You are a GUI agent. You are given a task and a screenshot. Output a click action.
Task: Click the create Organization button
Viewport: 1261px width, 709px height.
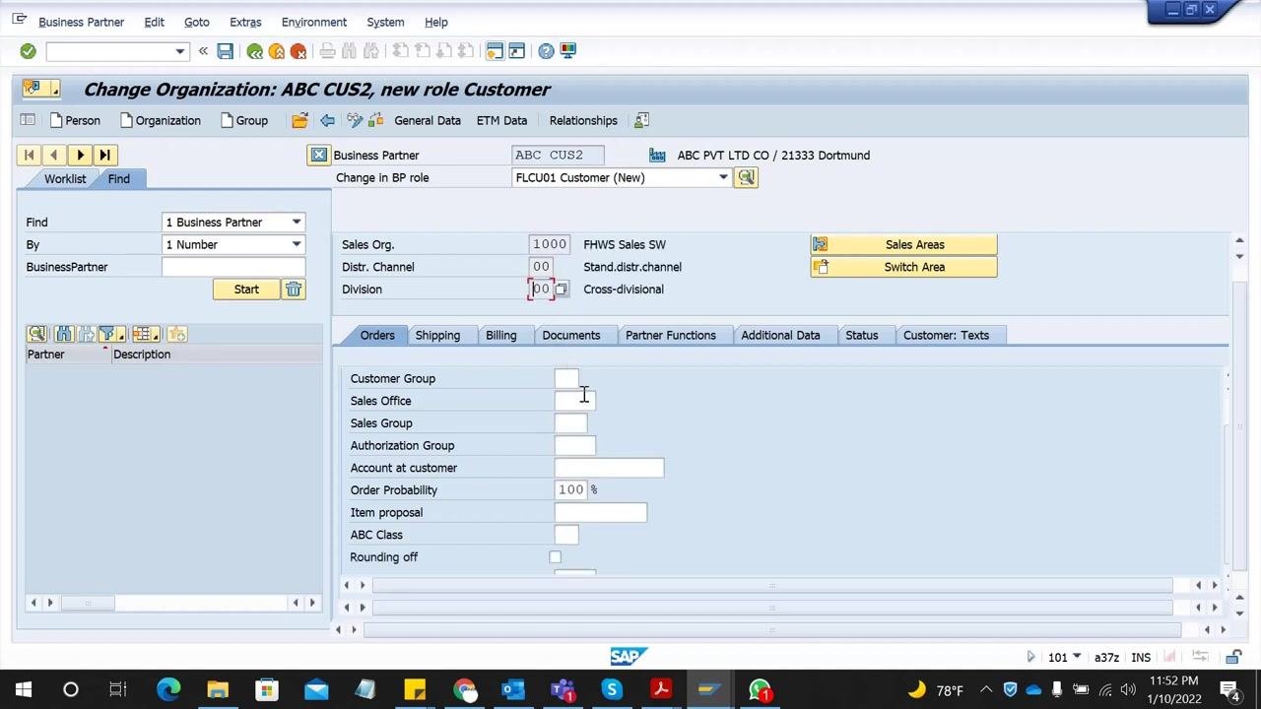pyautogui.click(x=160, y=120)
